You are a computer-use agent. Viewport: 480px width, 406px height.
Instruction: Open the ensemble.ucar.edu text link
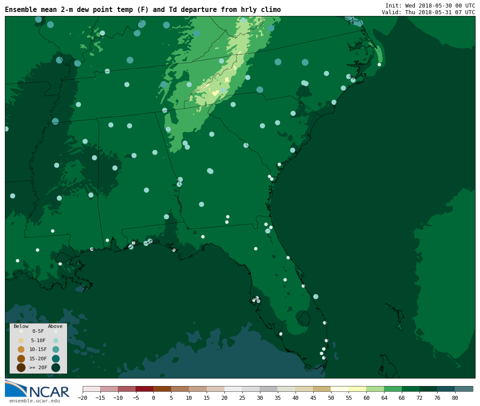(35, 401)
